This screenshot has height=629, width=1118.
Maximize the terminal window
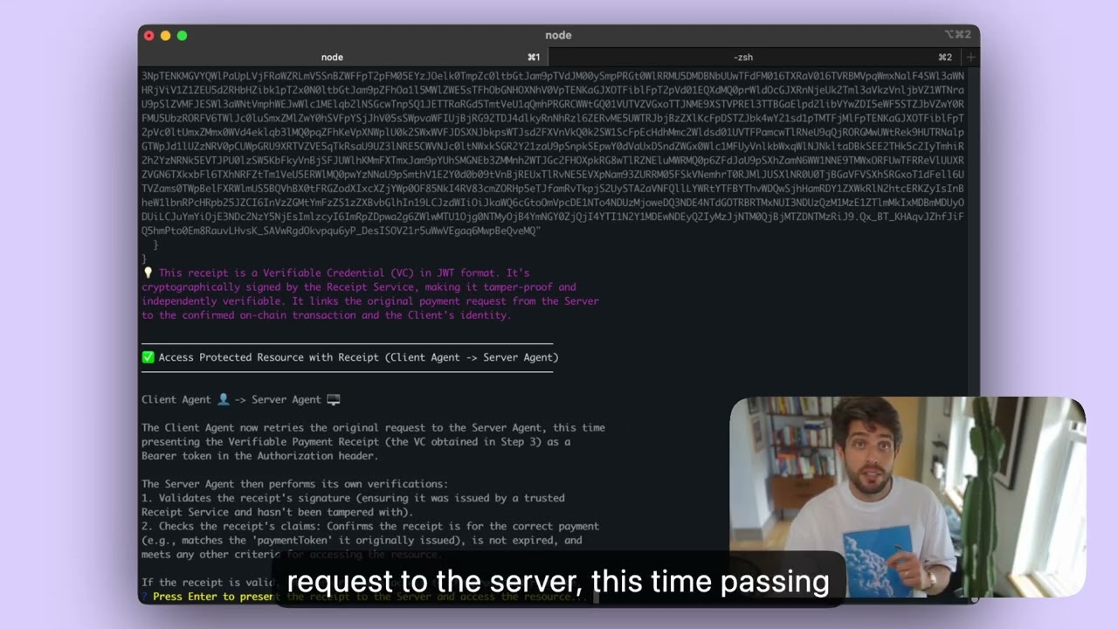tap(182, 36)
